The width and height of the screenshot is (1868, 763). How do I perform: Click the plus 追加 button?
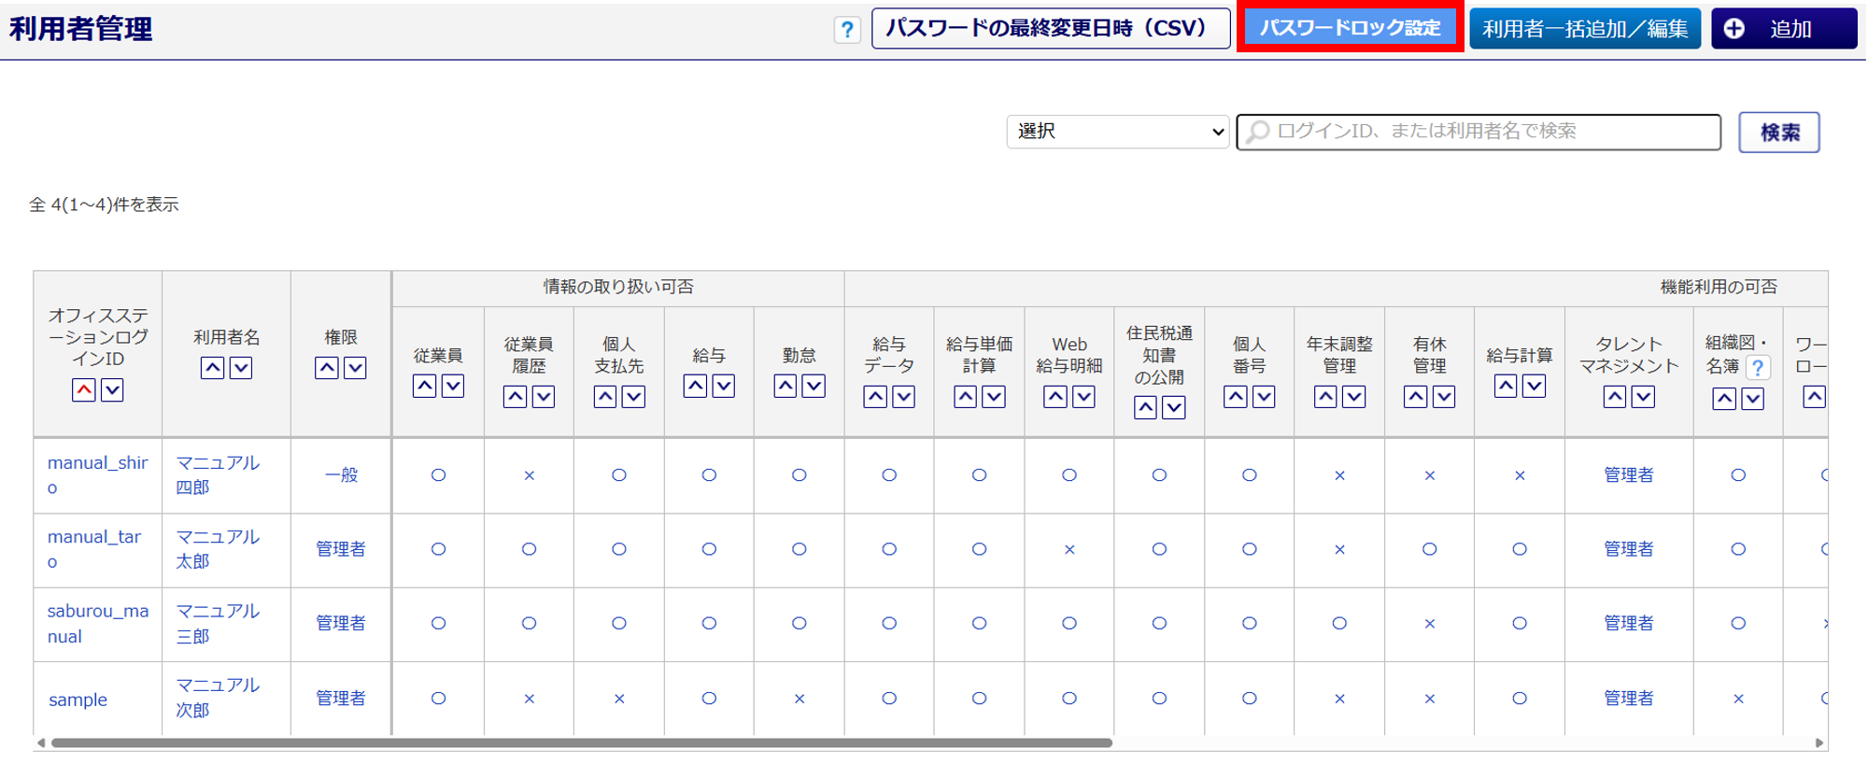pyautogui.click(x=1783, y=29)
